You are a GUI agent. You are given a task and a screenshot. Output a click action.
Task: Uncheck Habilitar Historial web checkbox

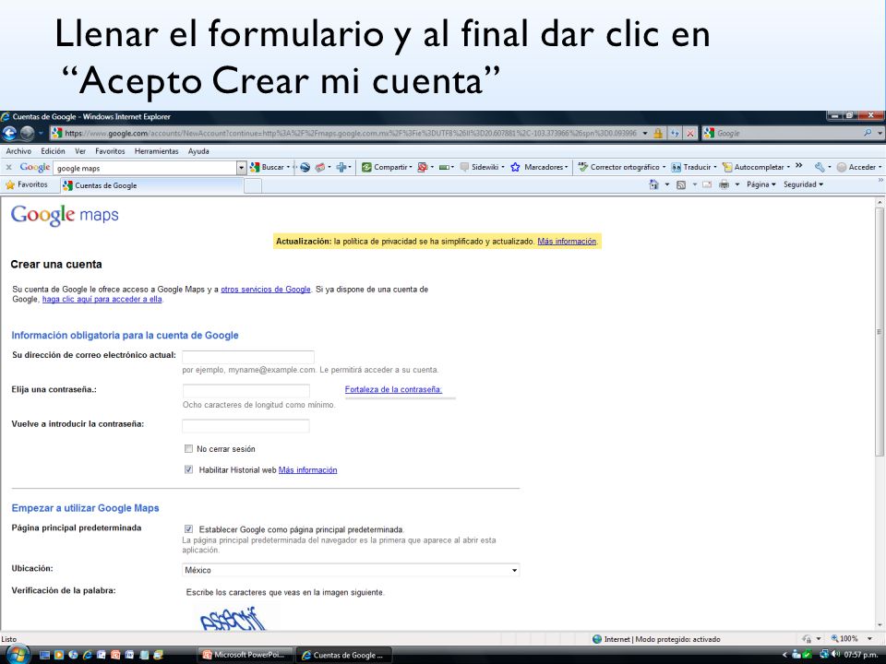tap(188, 469)
